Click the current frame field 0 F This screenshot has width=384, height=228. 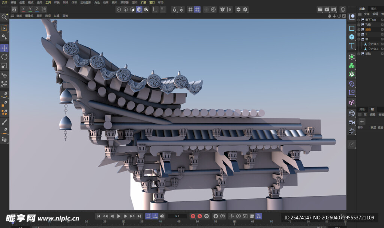pos(177,216)
